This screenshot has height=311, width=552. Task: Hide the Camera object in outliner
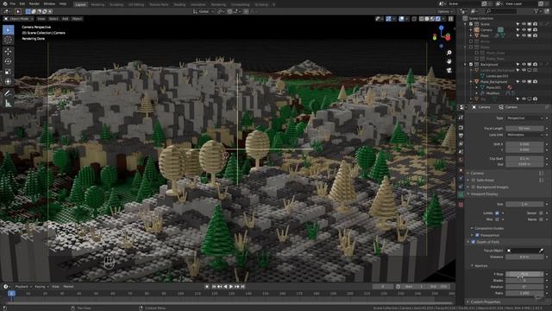click(524, 30)
